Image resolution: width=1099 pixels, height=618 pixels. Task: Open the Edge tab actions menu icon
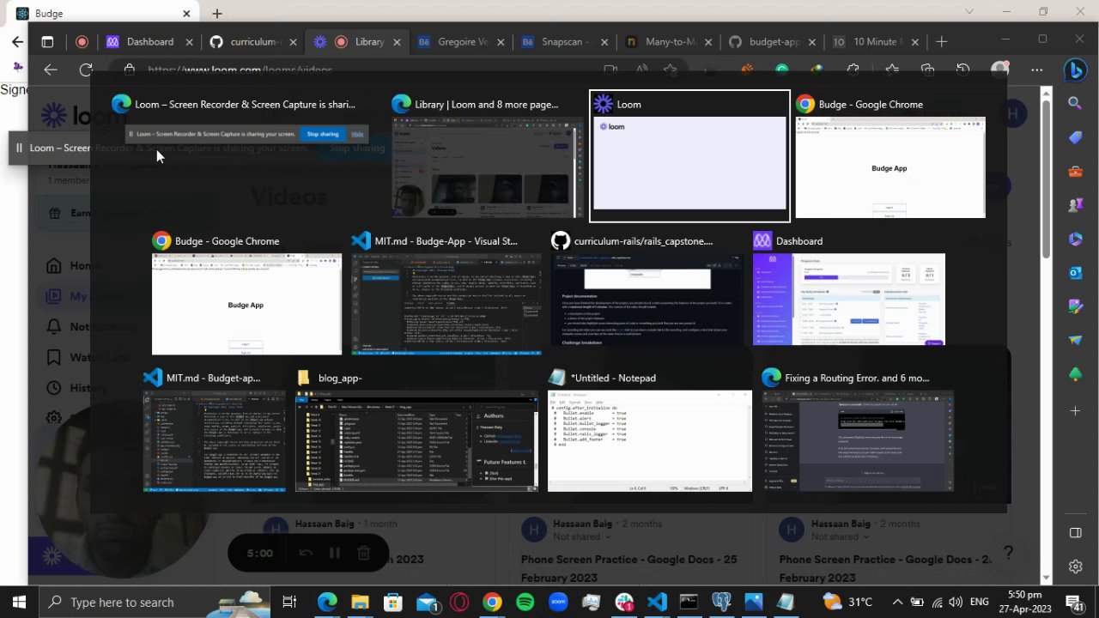click(x=47, y=41)
